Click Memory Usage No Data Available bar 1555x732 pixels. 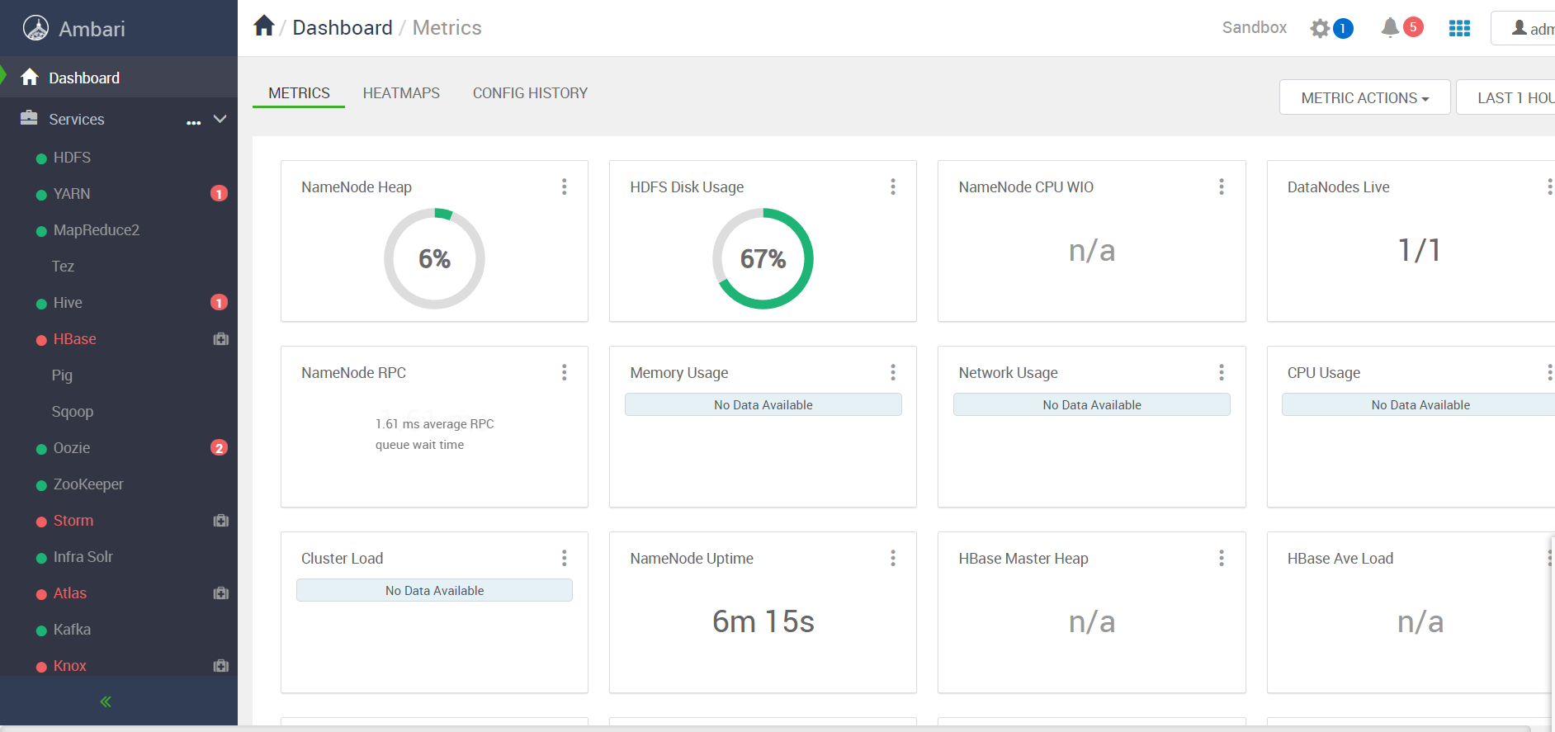click(x=763, y=404)
